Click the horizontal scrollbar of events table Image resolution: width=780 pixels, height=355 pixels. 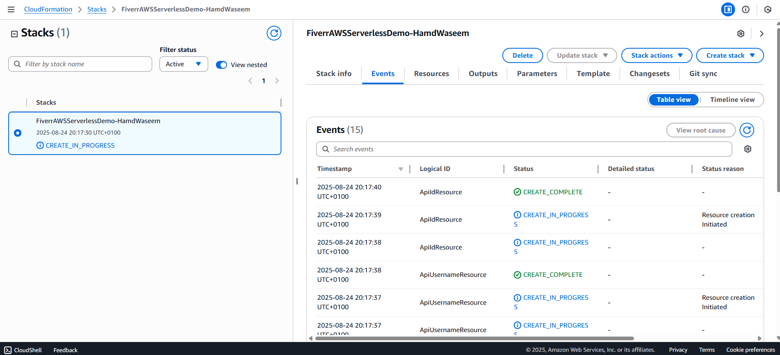click(x=474, y=339)
